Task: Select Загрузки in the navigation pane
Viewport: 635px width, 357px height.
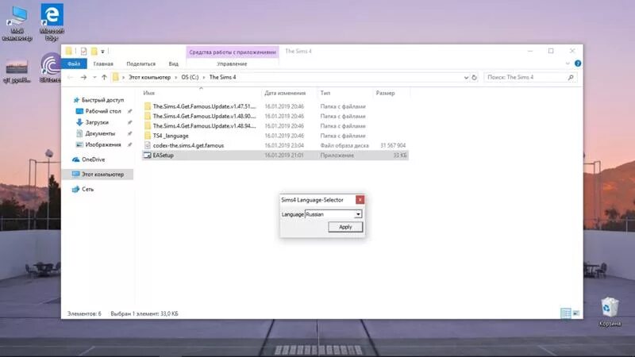Action: (97, 122)
